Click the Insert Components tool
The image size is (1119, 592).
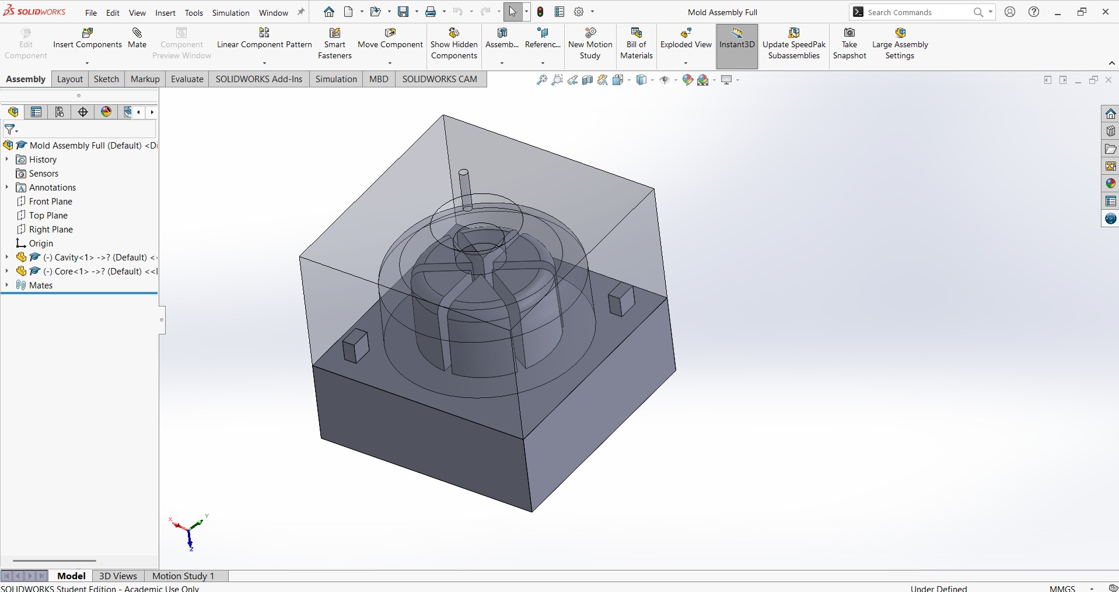pos(88,38)
